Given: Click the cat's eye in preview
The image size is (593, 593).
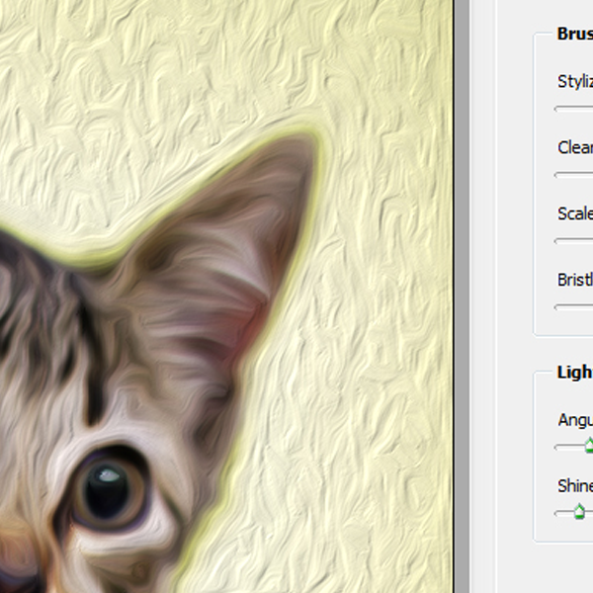Looking at the screenshot, I should click(110, 488).
